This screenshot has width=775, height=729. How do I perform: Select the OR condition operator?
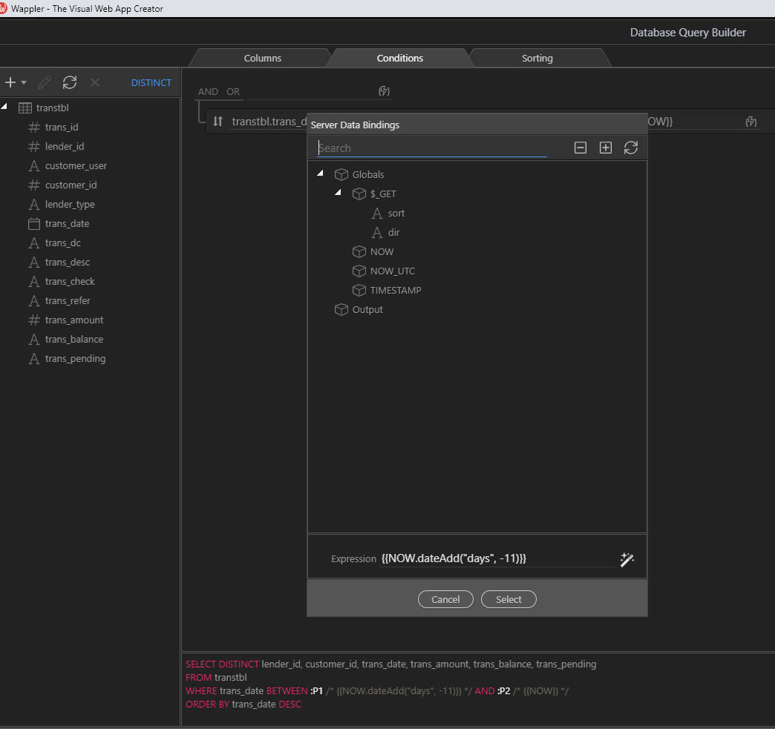pos(233,91)
